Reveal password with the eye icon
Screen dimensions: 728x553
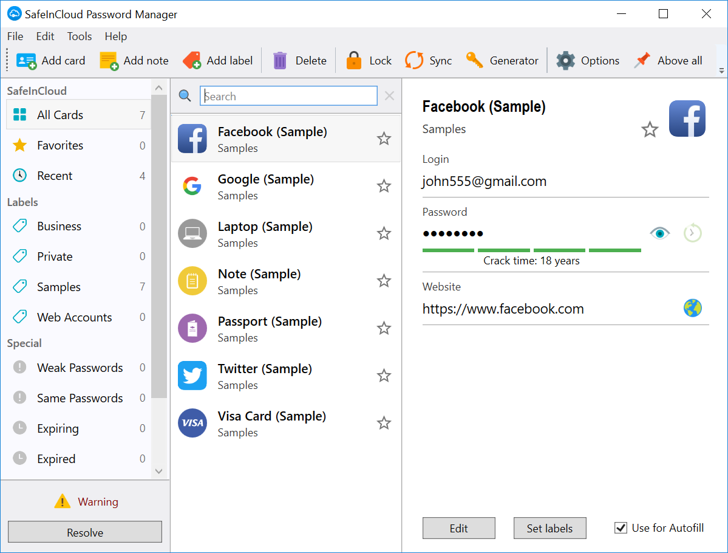(660, 233)
